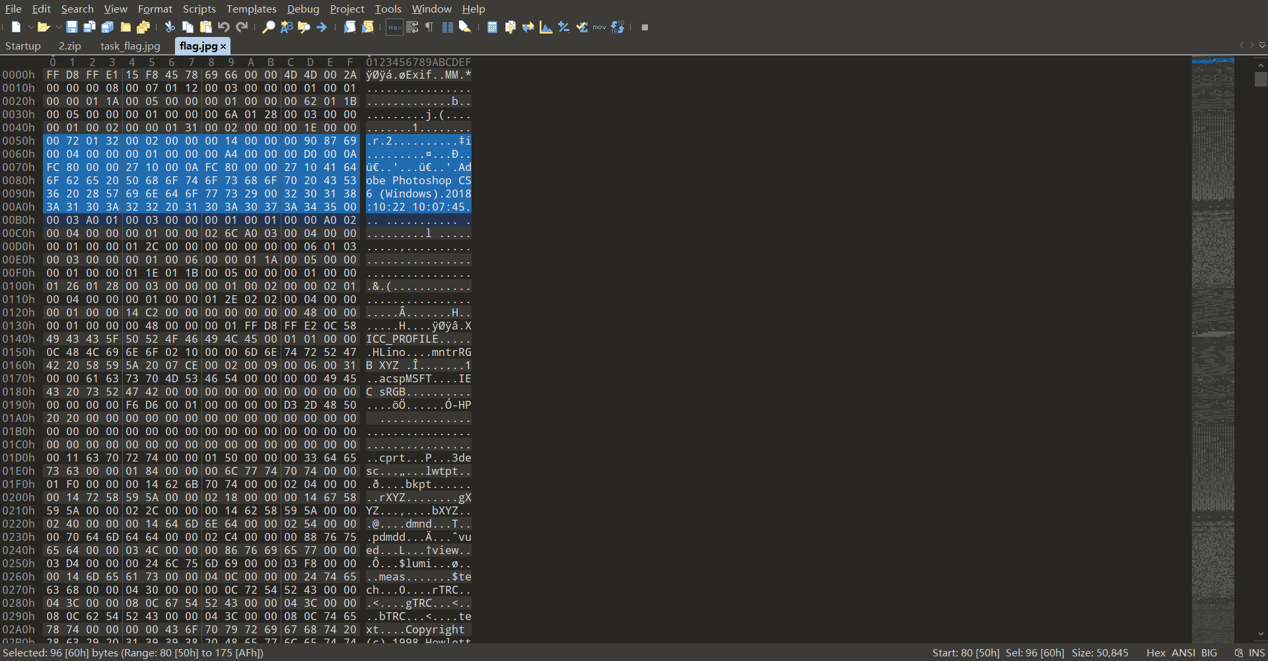Expand the New file dropdown arrow

tap(30, 27)
